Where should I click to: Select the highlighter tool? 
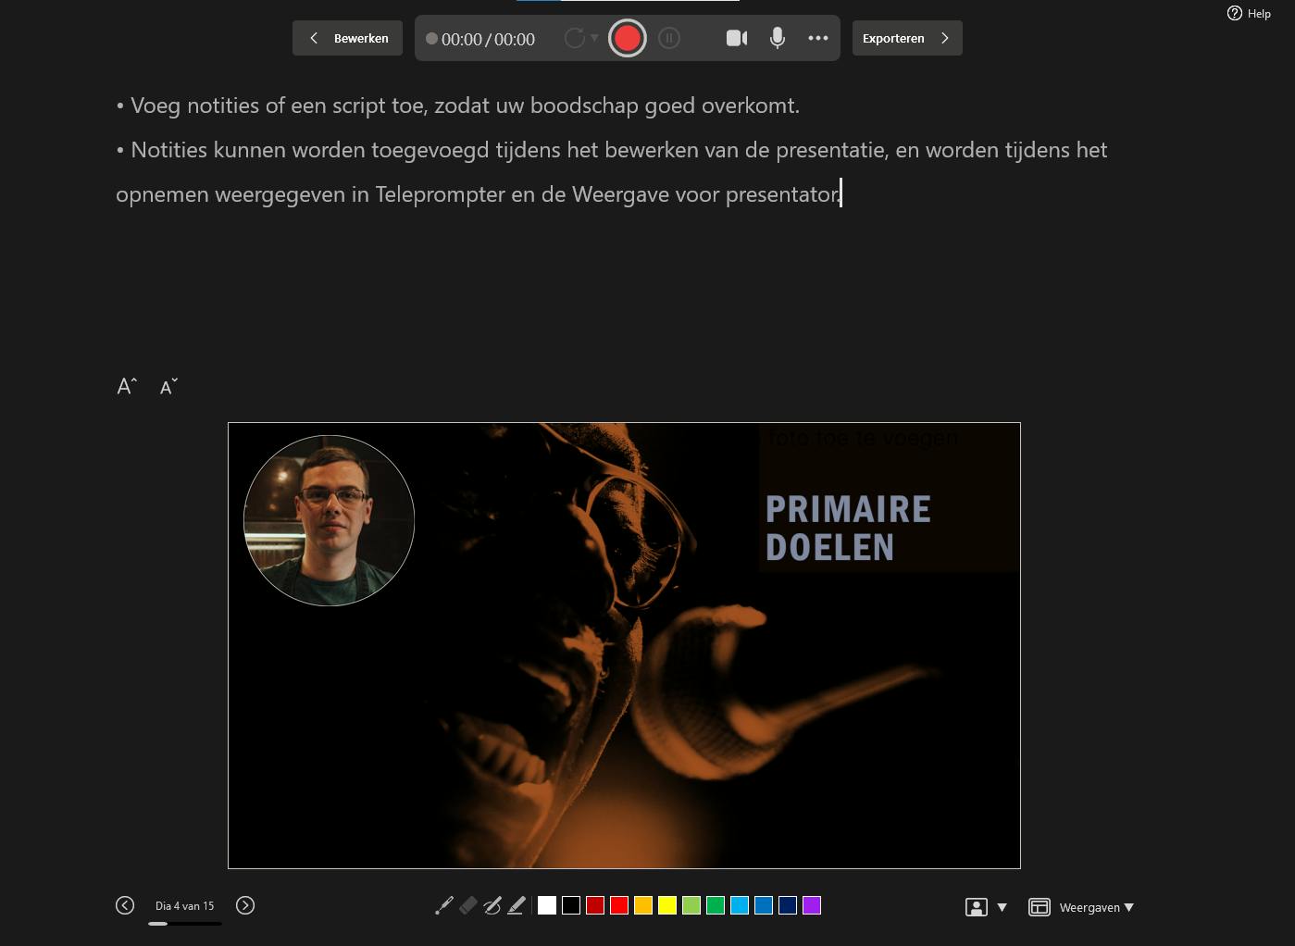point(517,905)
